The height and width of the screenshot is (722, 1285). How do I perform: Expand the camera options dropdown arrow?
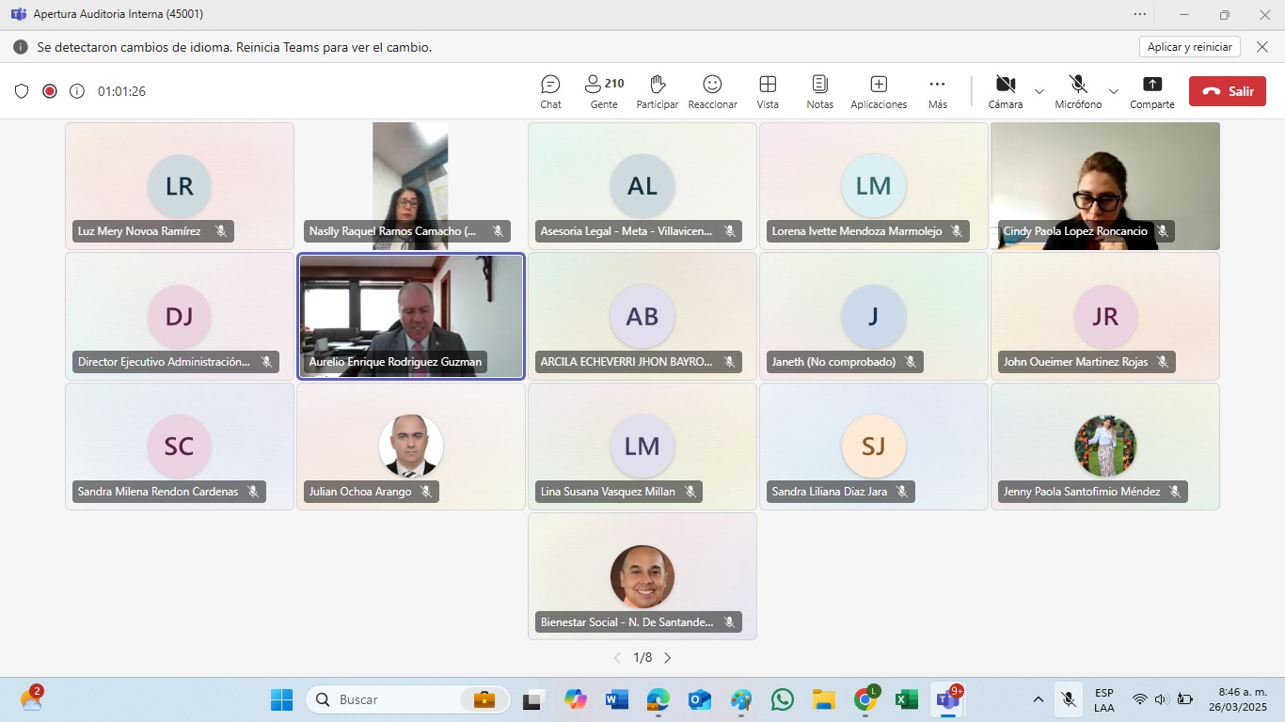[x=1039, y=91]
